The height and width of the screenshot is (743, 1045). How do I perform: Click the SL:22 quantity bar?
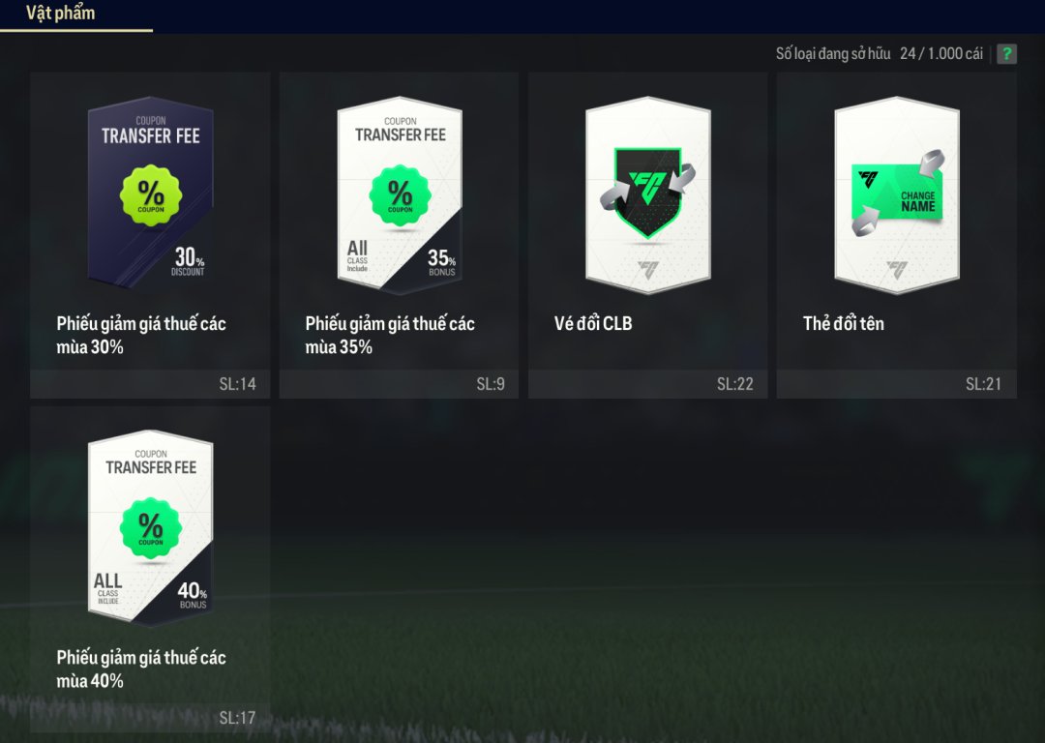[x=647, y=384]
